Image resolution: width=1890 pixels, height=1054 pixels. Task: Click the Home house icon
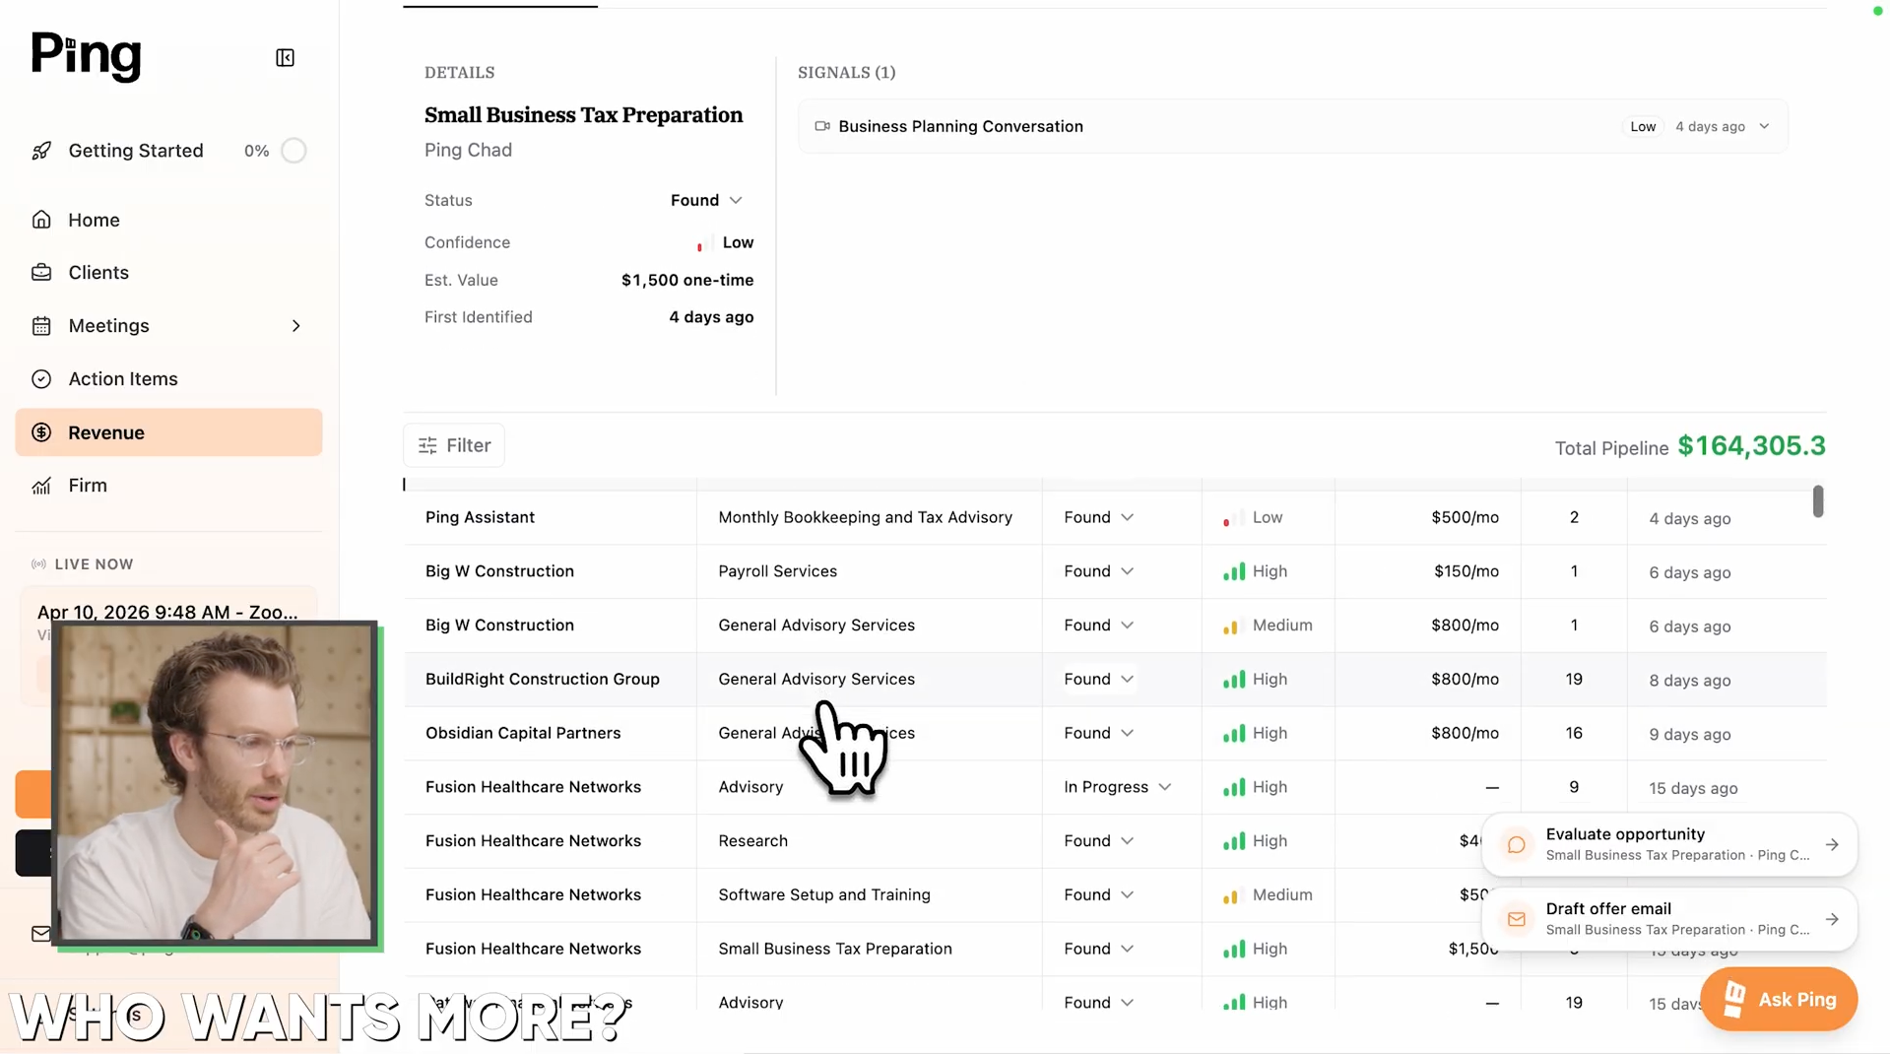[41, 220]
